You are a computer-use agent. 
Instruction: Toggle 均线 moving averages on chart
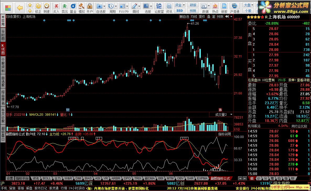coord(194,17)
